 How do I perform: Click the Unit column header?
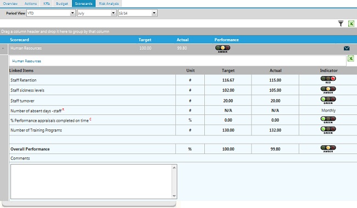coord(191,70)
